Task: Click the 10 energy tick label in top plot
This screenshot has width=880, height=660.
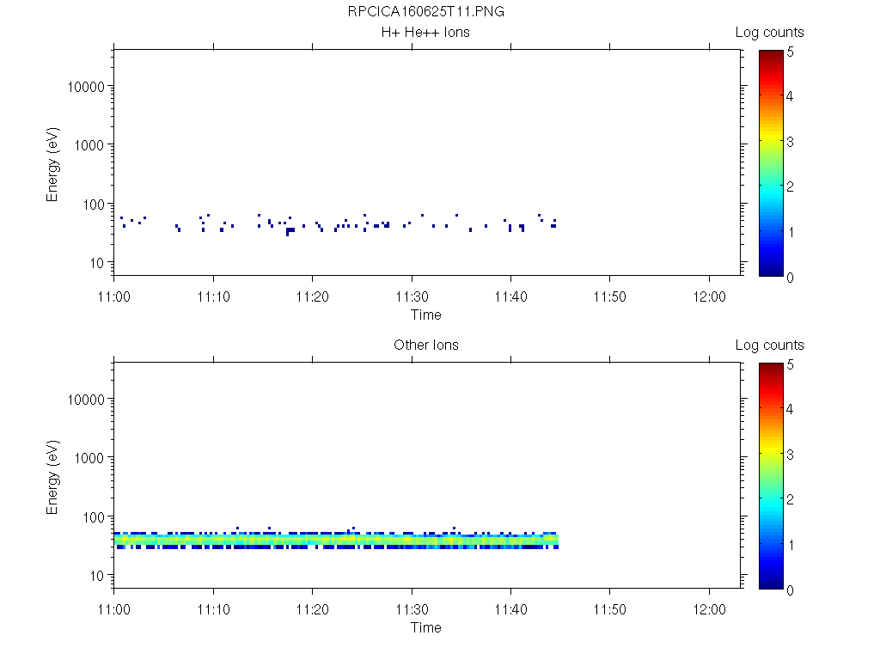Action: tap(97, 263)
